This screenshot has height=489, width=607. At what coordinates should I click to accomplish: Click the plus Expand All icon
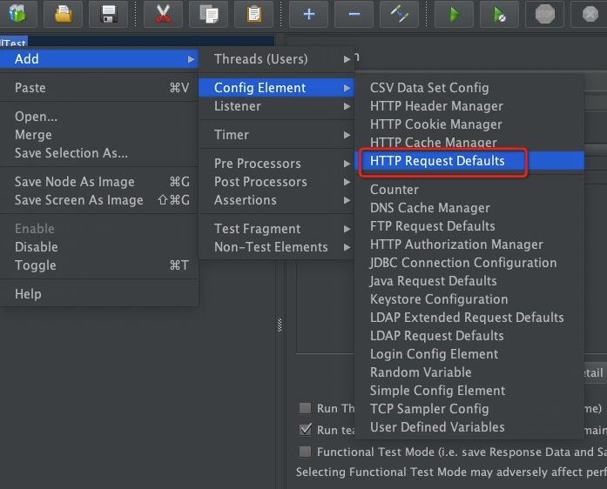pyautogui.click(x=309, y=14)
